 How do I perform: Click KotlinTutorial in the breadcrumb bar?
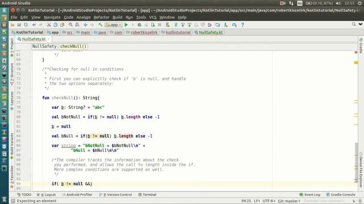pos(27,32)
